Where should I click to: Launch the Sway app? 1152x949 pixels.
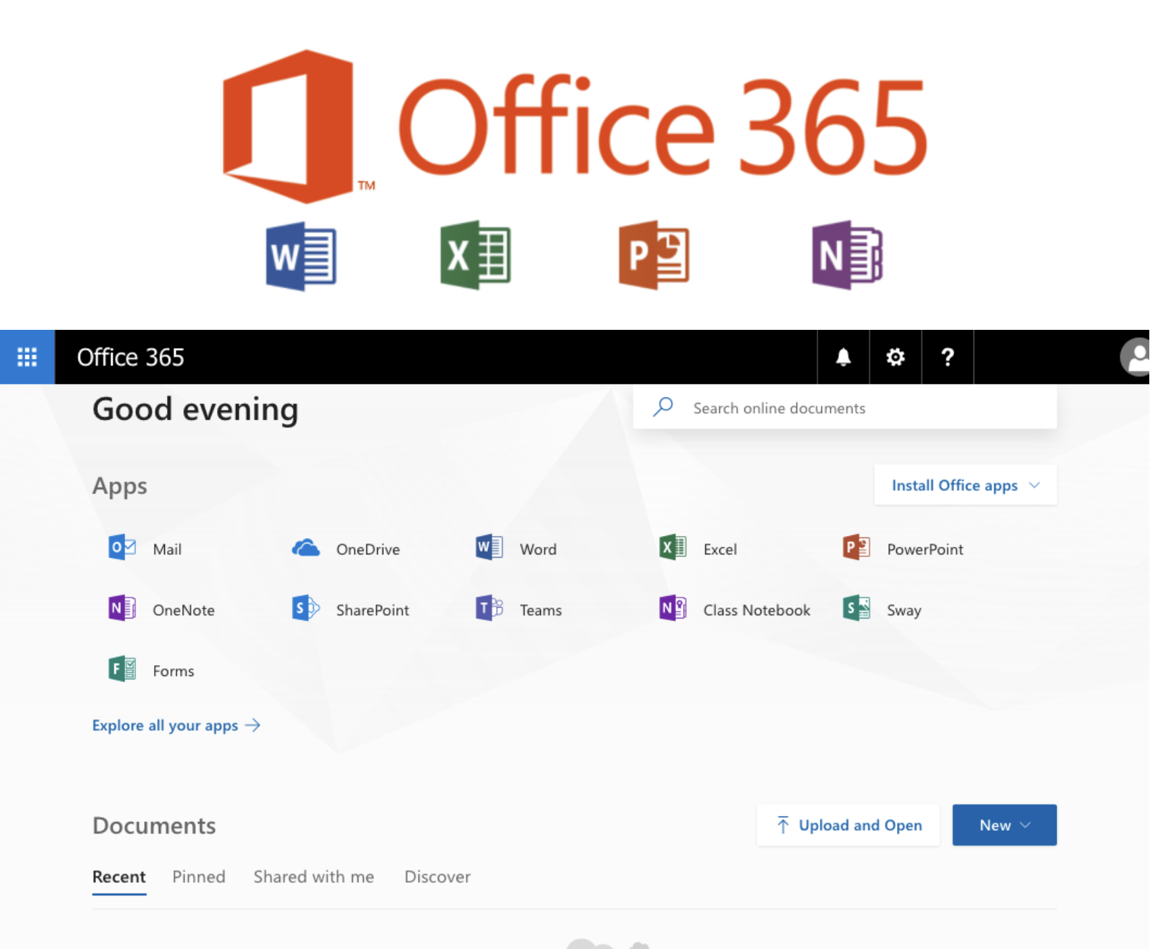coord(883,609)
